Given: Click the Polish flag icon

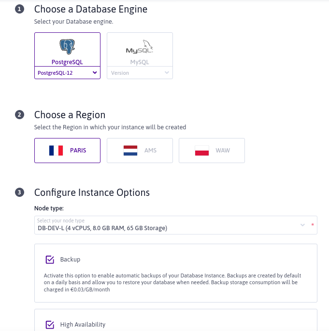Looking at the screenshot, I should click(201, 151).
